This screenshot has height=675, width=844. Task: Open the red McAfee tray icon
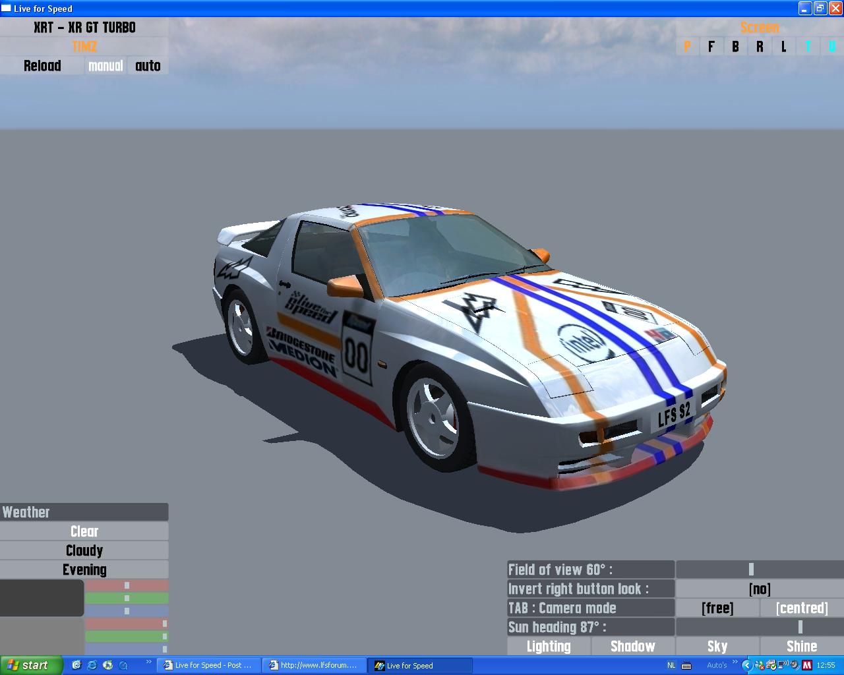(806, 666)
